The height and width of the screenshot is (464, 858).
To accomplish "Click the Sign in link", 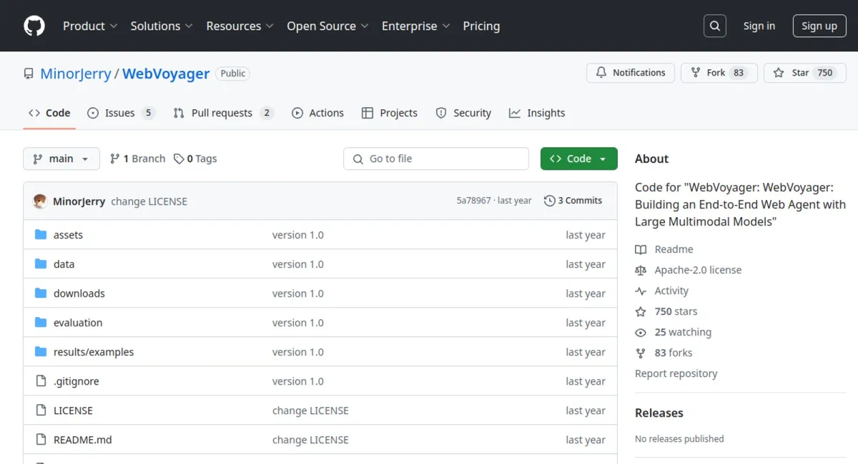I will pos(759,26).
